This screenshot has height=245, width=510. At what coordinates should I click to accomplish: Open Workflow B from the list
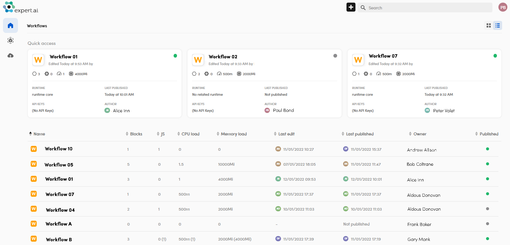[59, 239]
